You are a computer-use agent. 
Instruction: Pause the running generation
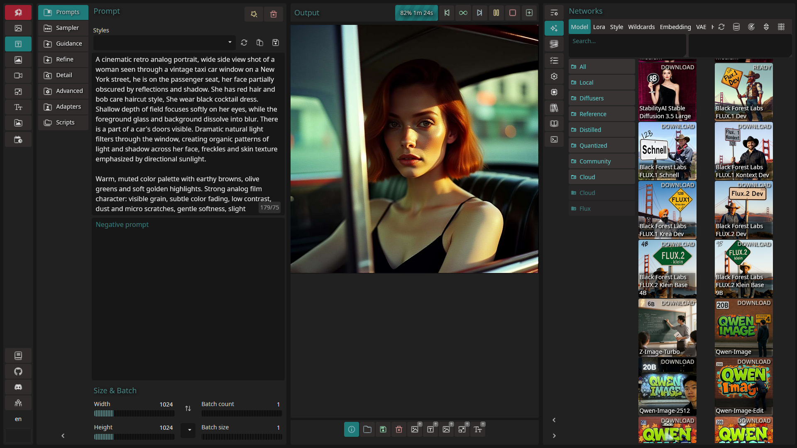pos(496,13)
